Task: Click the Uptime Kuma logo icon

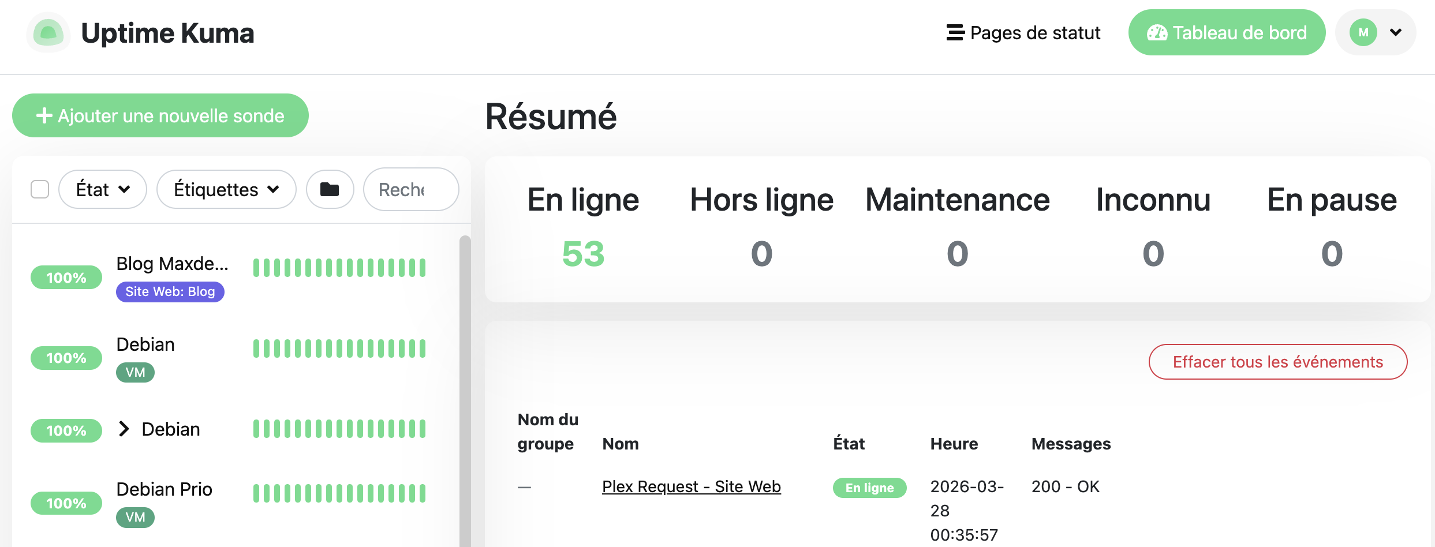Action: click(48, 33)
